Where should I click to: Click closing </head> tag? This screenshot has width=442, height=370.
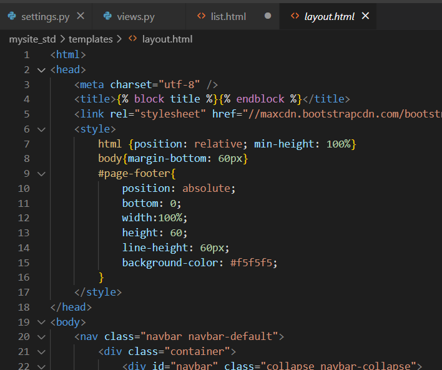(71, 307)
